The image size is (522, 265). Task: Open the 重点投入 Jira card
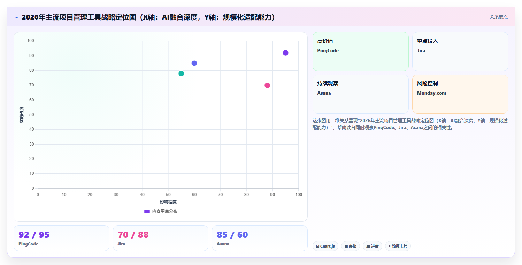click(460, 52)
